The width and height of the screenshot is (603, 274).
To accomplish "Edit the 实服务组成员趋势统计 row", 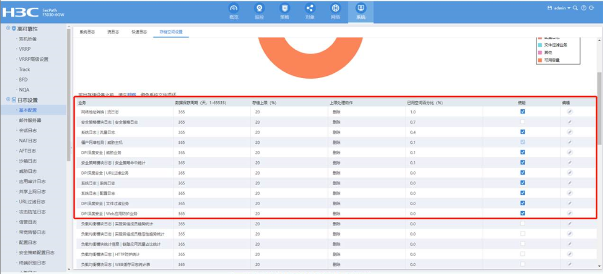I will [569, 224].
